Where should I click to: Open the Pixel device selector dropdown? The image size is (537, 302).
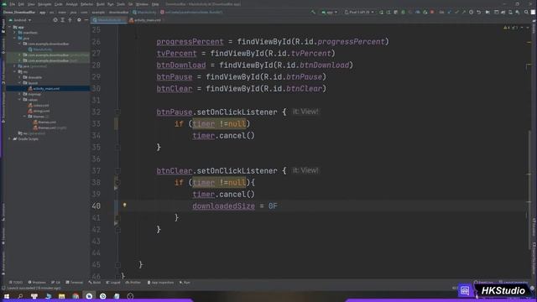pos(359,12)
